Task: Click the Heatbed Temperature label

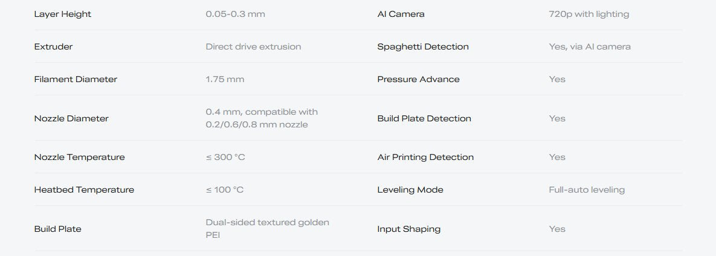Action: coord(84,190)
